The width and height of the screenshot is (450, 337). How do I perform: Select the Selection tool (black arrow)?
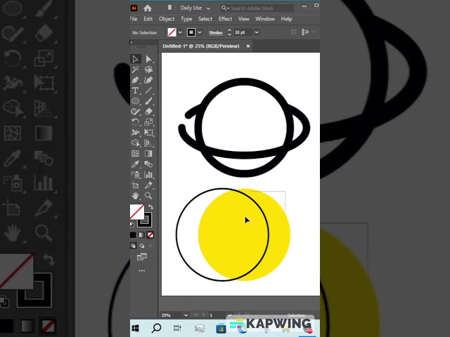(x=136, y=59)
